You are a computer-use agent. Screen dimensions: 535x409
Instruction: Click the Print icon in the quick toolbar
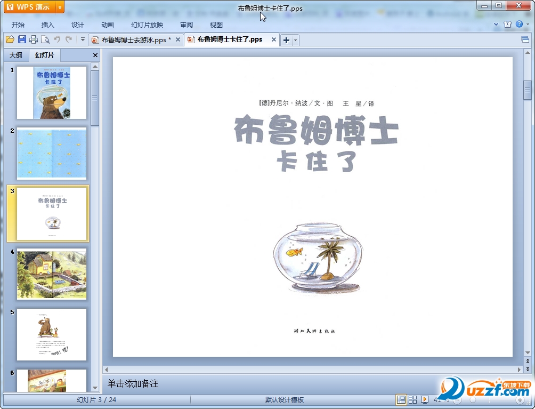pyautogui.click(x=34, y=39)
